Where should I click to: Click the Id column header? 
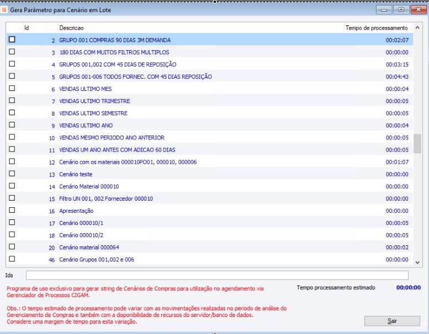(x=40, y=28)
